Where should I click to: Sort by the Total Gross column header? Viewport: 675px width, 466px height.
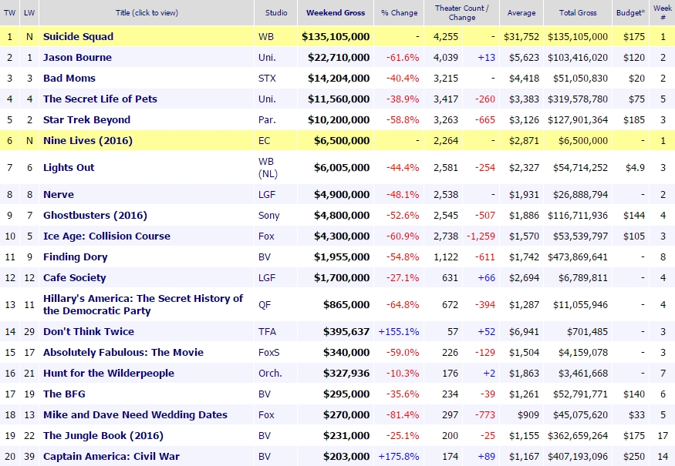pyautogui.click(x=578, y=12)
